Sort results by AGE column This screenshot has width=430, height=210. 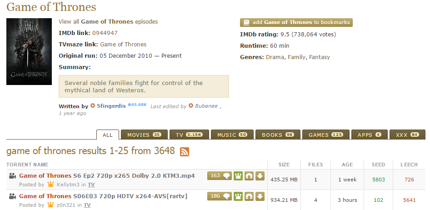(347, 165)
